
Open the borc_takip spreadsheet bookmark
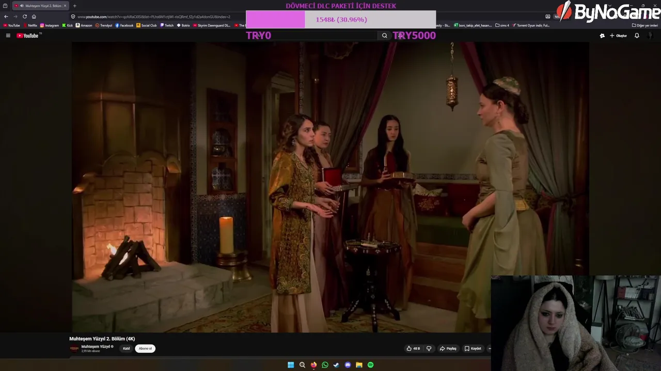point(473,25)
